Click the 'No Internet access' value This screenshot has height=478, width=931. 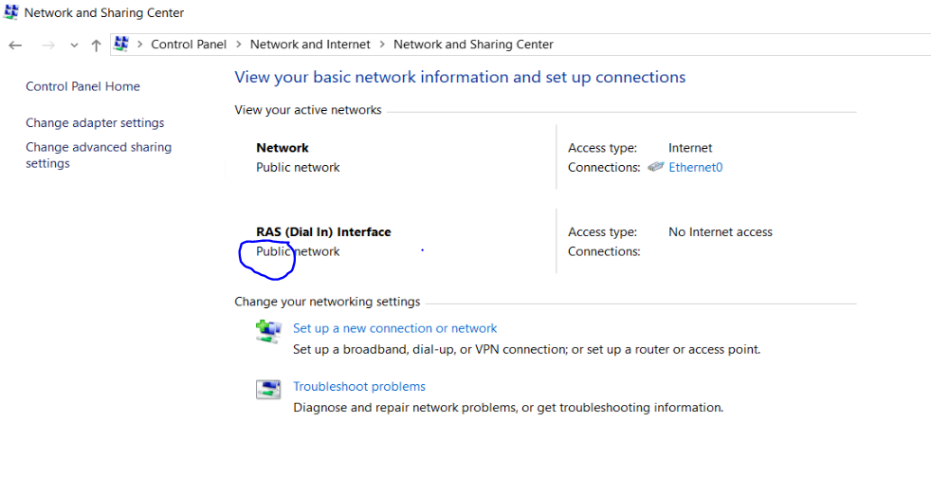pos(721,232)
